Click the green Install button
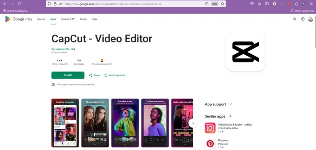This screenshot has width=316, height=150. click(x=68, y=75)
